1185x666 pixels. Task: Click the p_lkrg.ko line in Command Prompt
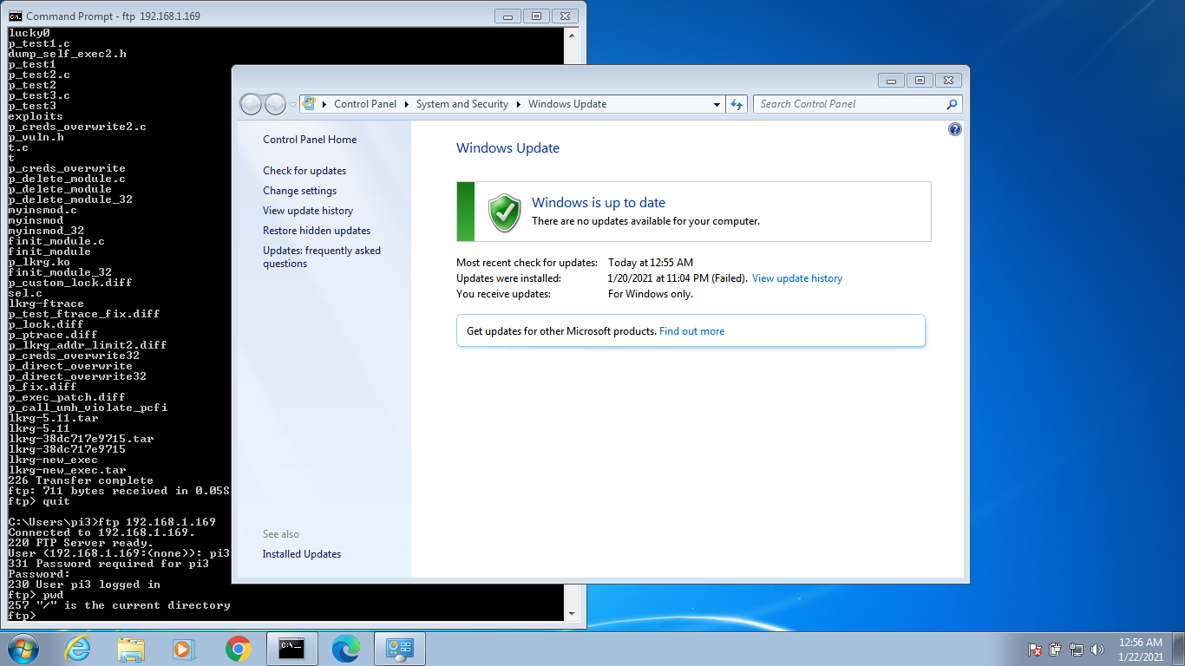coord(39,262)
